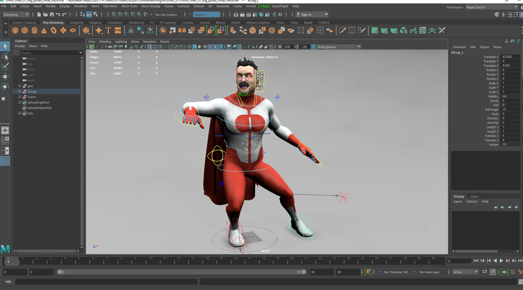523x290 pixels.
Task: Toggle playback loop mode
Action: (485, 272)
